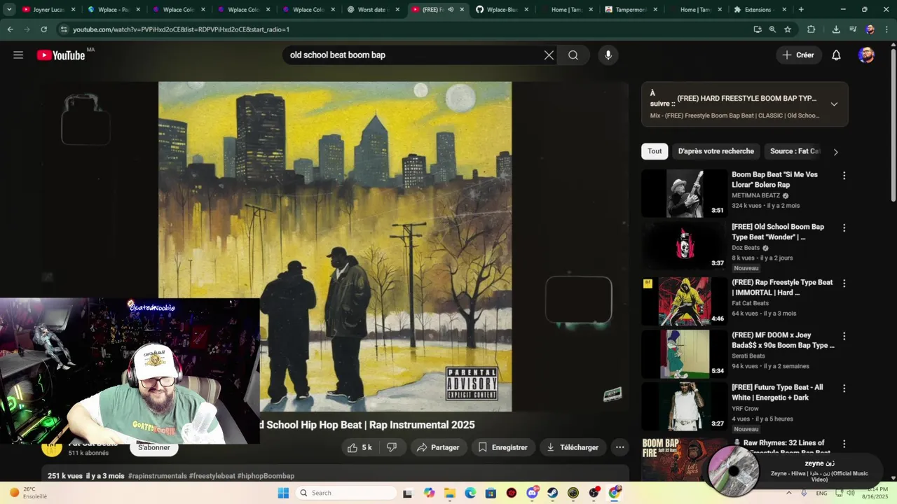The image size is (897, 504).
Task: Switch to the 'Worst date' tab
Action: point(374,10)
